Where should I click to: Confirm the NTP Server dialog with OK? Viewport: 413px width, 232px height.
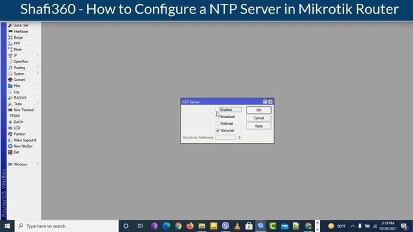259,110
